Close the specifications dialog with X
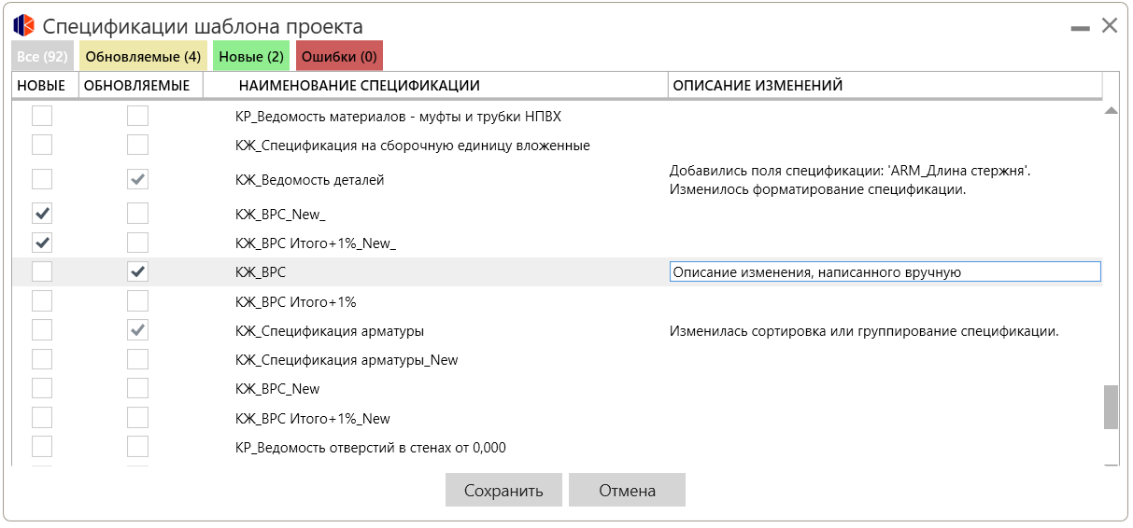1133x528 pixels. click(1110, 26)
